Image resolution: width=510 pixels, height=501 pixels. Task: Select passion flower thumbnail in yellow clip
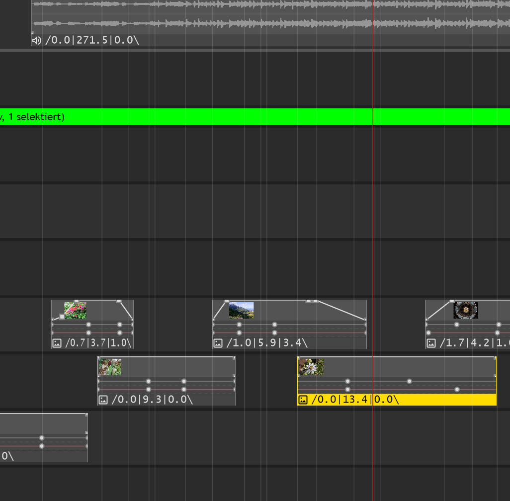point(311,367)
